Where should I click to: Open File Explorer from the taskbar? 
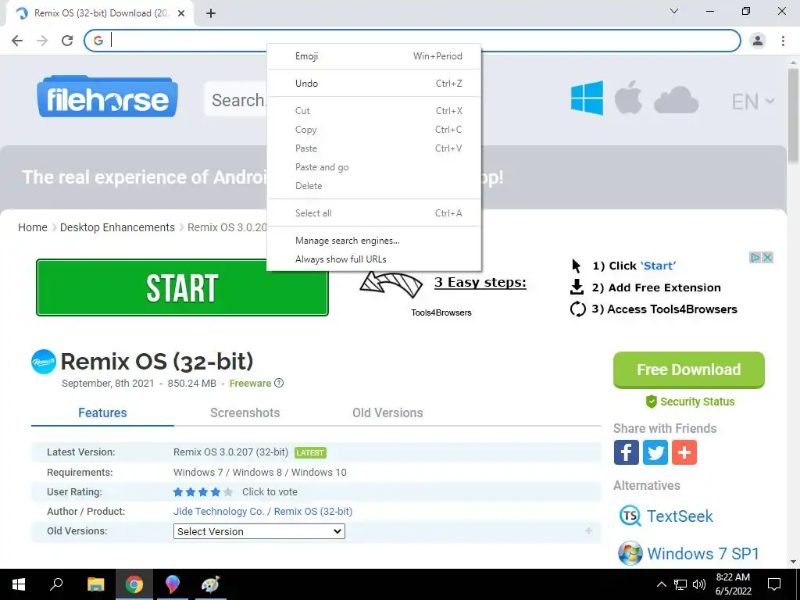coord(95,584)
